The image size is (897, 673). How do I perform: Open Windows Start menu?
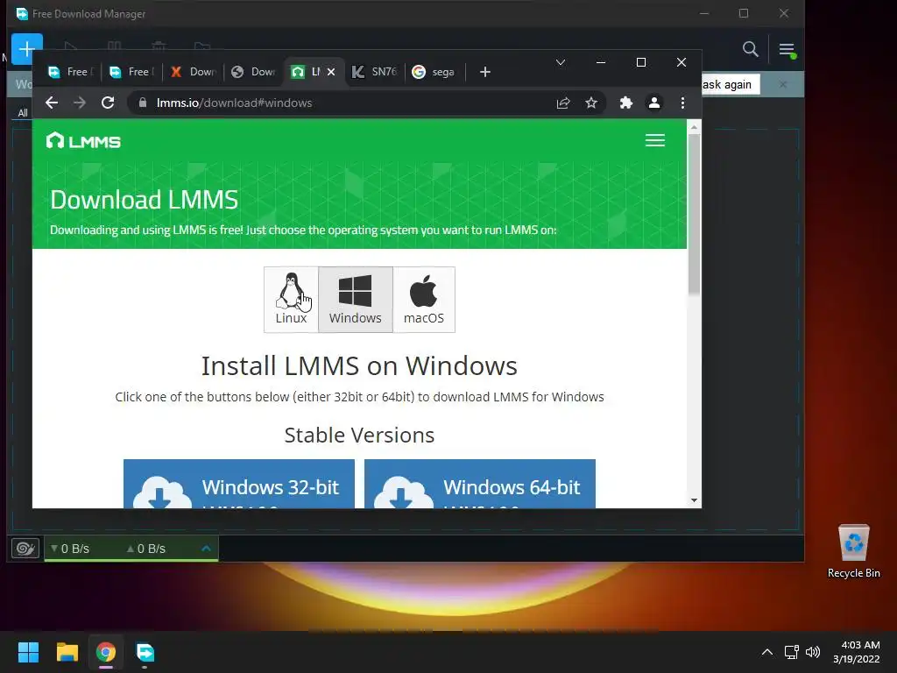coord(28,652)
